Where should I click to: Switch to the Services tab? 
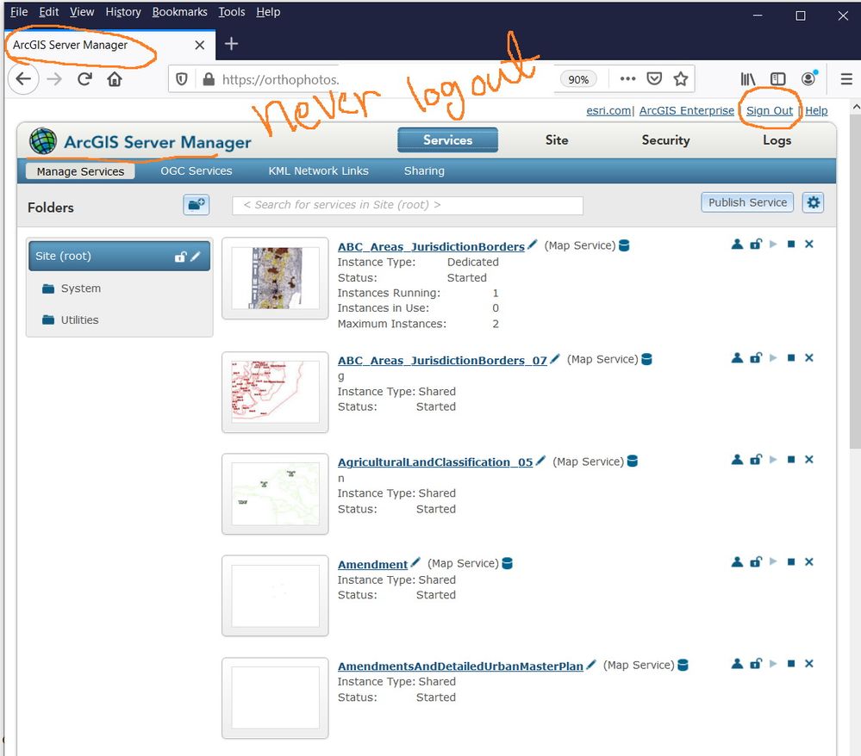coord(447,139)
